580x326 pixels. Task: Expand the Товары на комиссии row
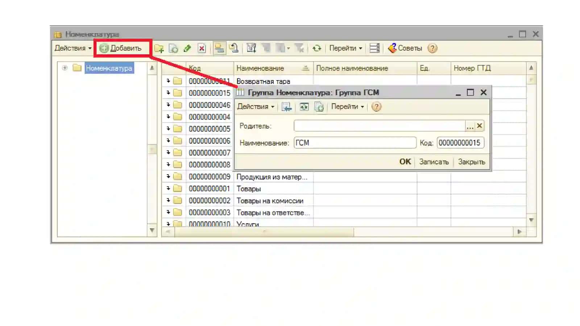pyautogui.click(x=168, y=201)
